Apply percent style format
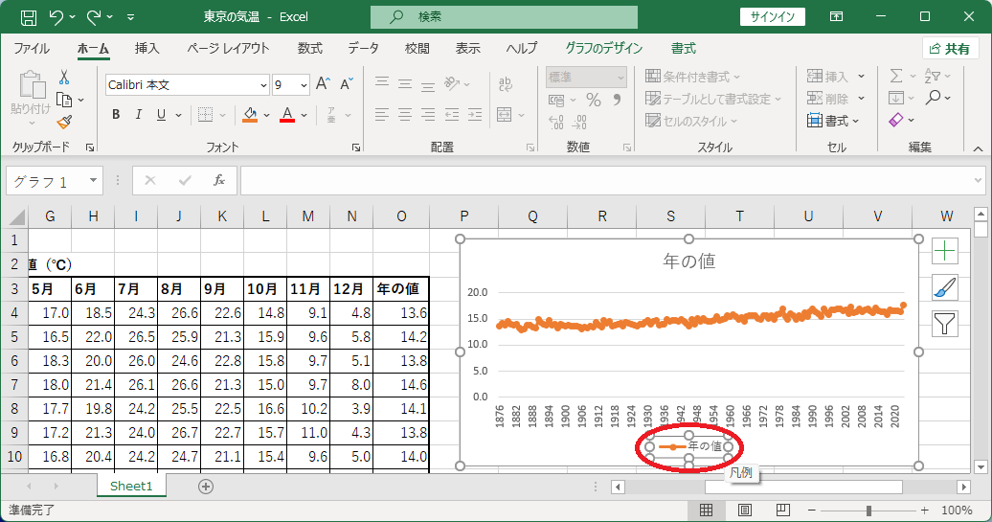The width and height of the screenshot is (992, 522). tap(593, 100)
